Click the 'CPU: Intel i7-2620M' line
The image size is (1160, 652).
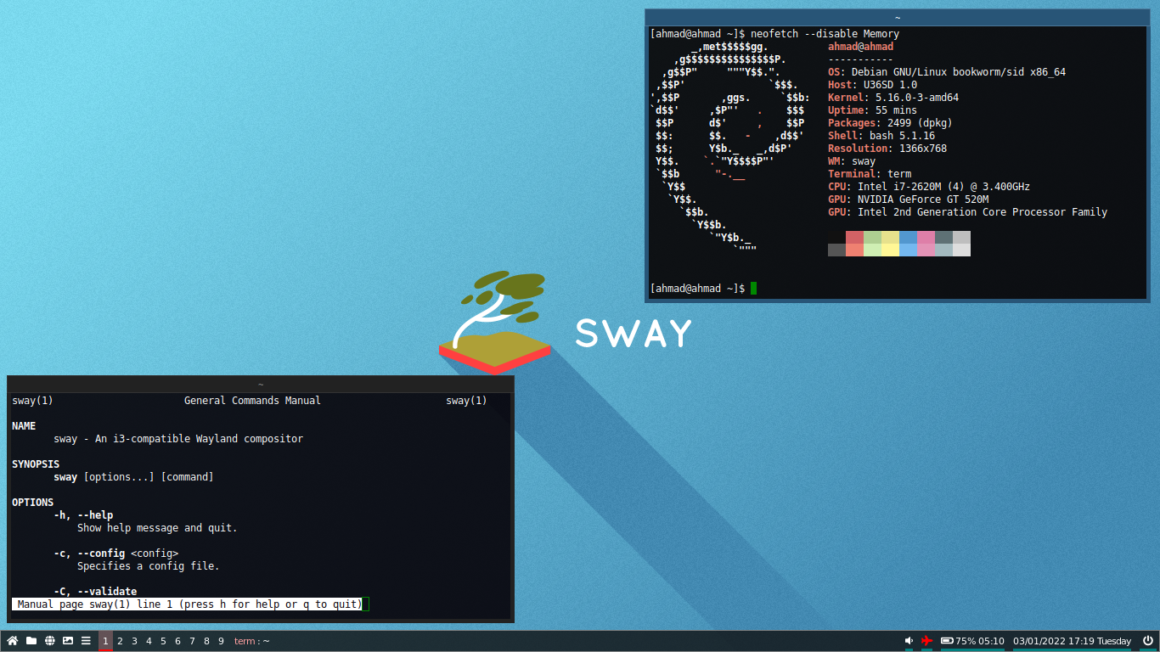click(929, 187)
